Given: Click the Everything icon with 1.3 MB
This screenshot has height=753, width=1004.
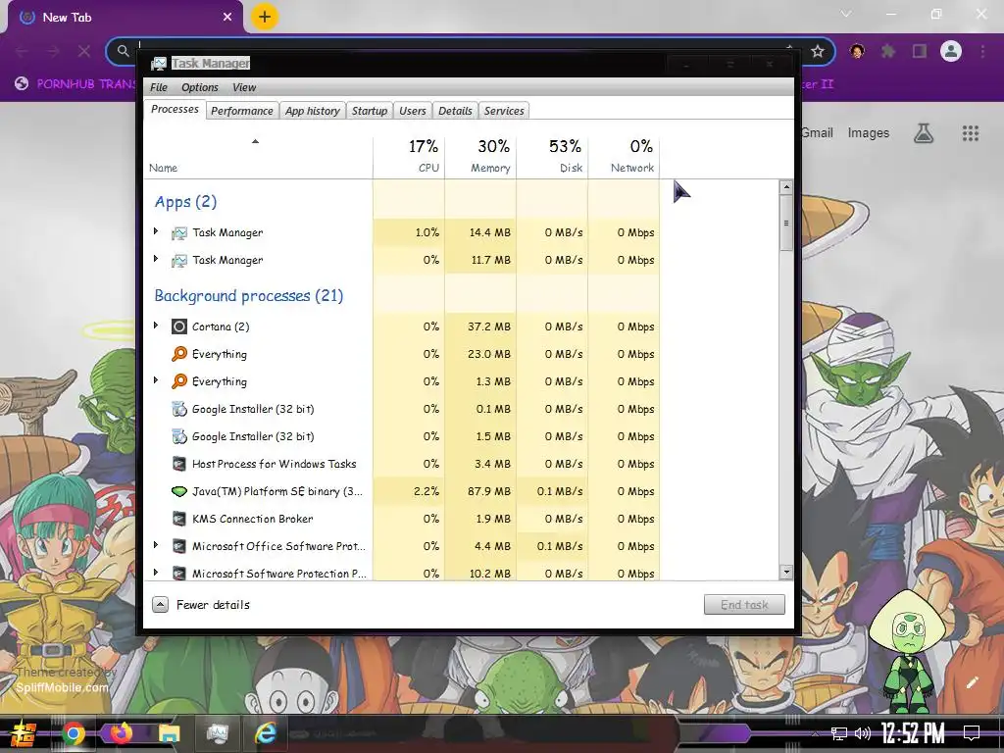Looking at the screenshot, I should [179, 381].
